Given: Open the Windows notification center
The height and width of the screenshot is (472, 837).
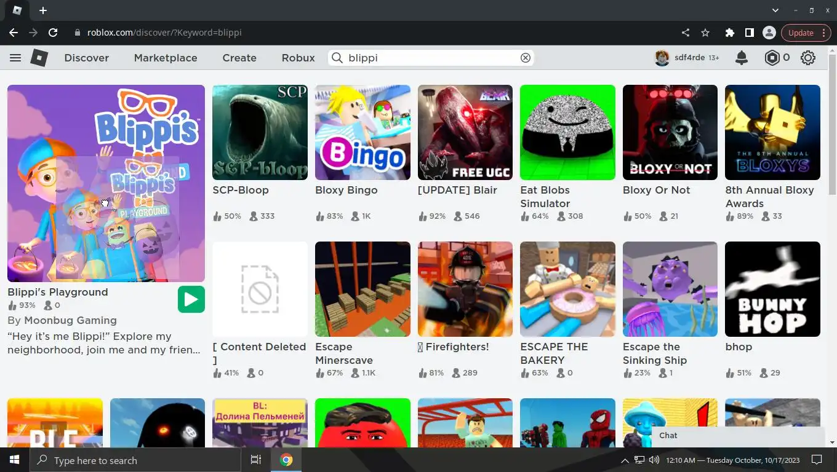Looking at the screenshot, I should 817,460.
